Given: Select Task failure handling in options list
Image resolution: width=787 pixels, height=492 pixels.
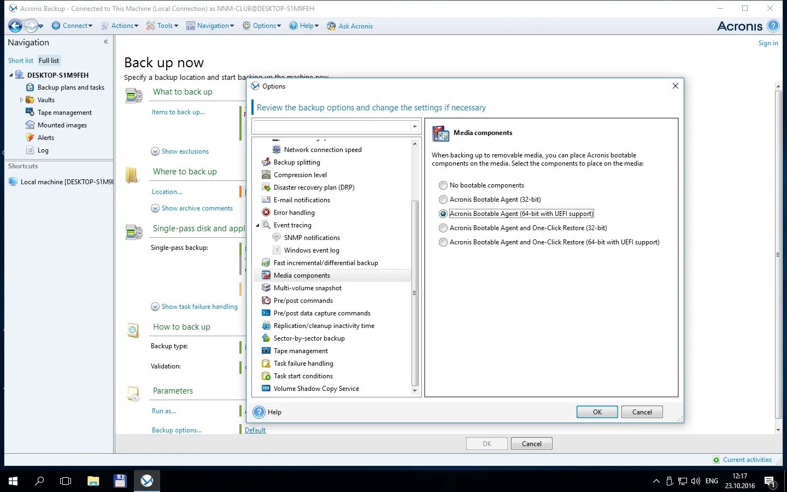Looking at the screenshot, I should (303, 364).
